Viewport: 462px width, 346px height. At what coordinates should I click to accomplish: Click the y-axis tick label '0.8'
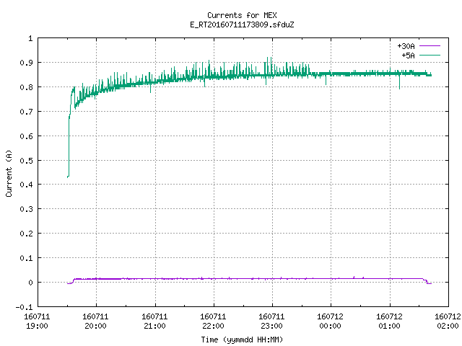[26, 87]
